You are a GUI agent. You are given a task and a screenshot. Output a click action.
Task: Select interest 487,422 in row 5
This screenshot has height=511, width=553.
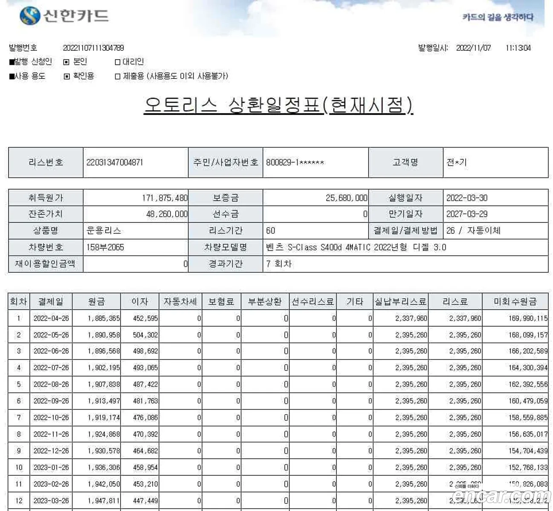145,384
